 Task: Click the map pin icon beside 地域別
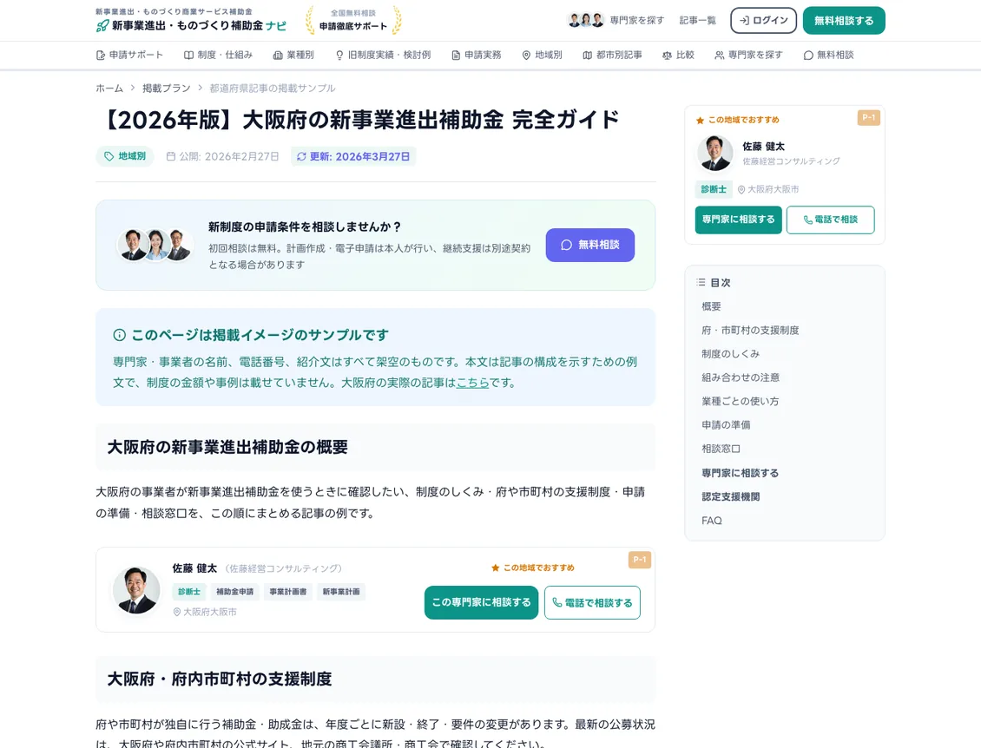(x=526, y=55)
